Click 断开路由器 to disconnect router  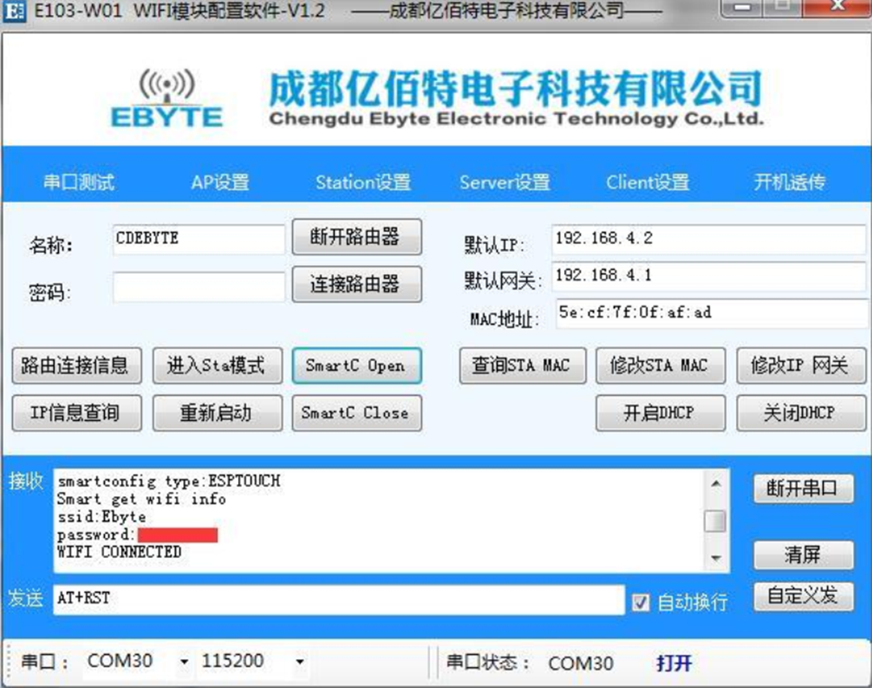[x=357, y=237]
